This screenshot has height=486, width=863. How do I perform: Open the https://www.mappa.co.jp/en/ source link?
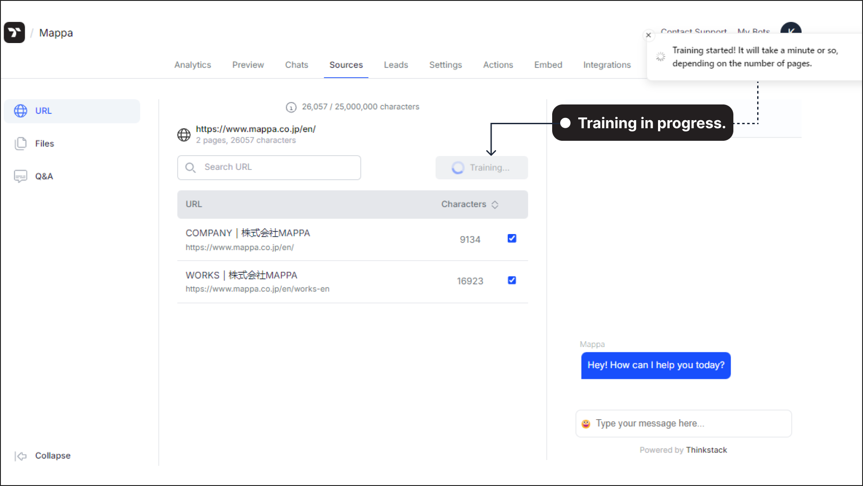coord(256,129)
